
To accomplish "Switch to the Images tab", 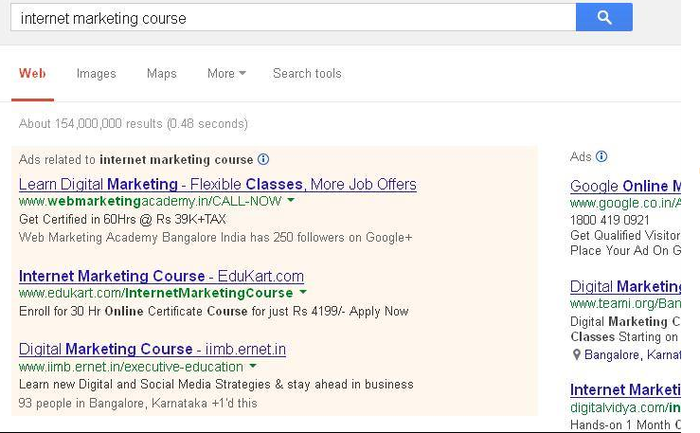I will [x=96, y=73].
